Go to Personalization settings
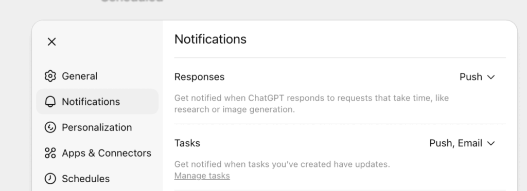The width and height of the screenshot is (527, 191). 97,127
